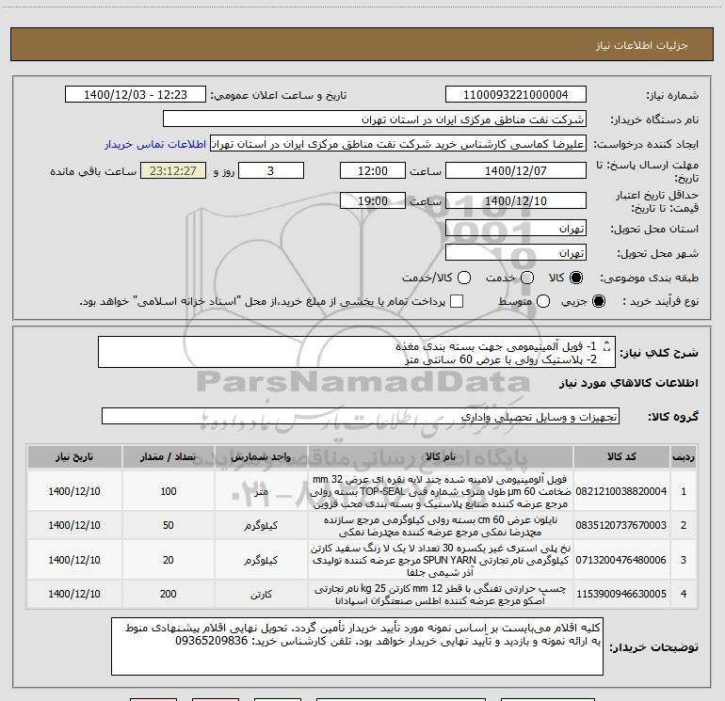The image size is (725, 701).
Task: Click the deadline time field 12:00
Action: pos(373,170)
